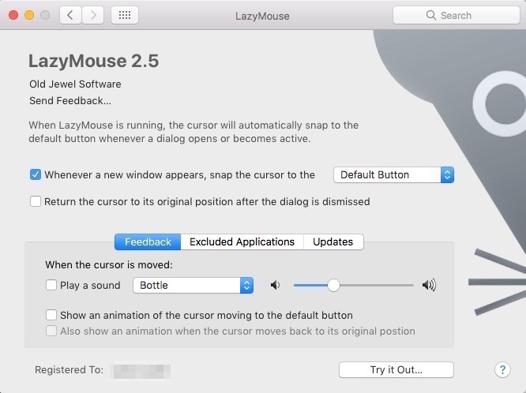
Task: Open the Send Feedback... link
Action: (70, 100)
